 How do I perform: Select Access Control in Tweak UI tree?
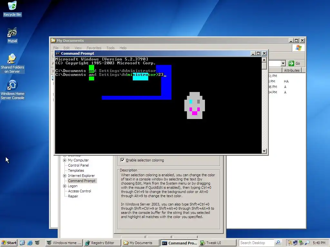tap(79, 191)
